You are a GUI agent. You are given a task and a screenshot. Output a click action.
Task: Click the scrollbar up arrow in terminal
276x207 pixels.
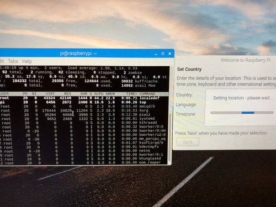point(171,68)
